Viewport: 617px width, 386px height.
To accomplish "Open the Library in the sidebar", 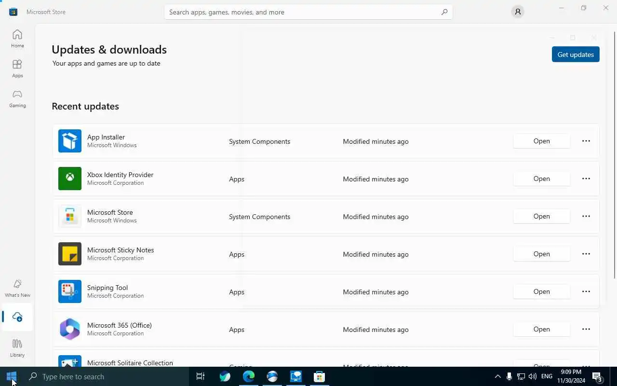I will tap(17, 348).
